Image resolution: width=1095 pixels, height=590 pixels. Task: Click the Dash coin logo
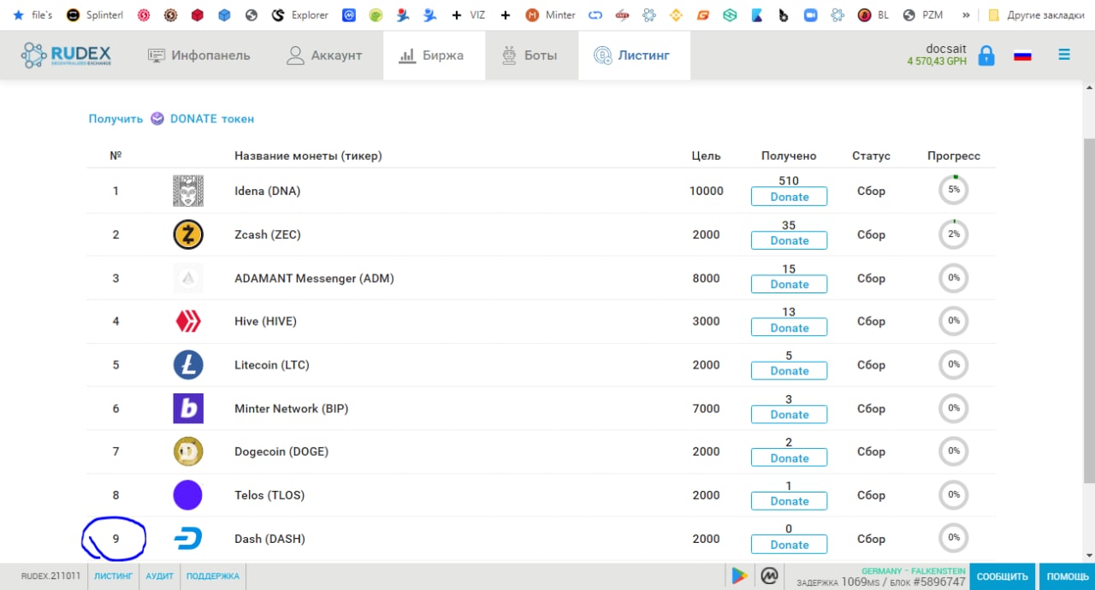pyautogui.click(x=188, y=539)
